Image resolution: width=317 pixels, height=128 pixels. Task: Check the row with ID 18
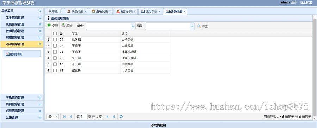[55, 70]
